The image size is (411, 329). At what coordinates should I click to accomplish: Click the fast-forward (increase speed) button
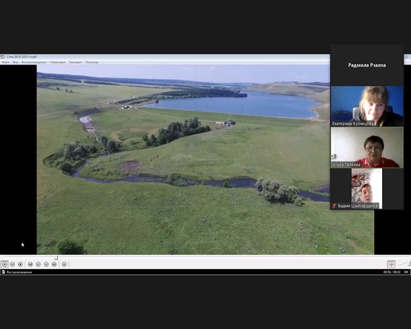pyautogui.click(x=46, y=264)
